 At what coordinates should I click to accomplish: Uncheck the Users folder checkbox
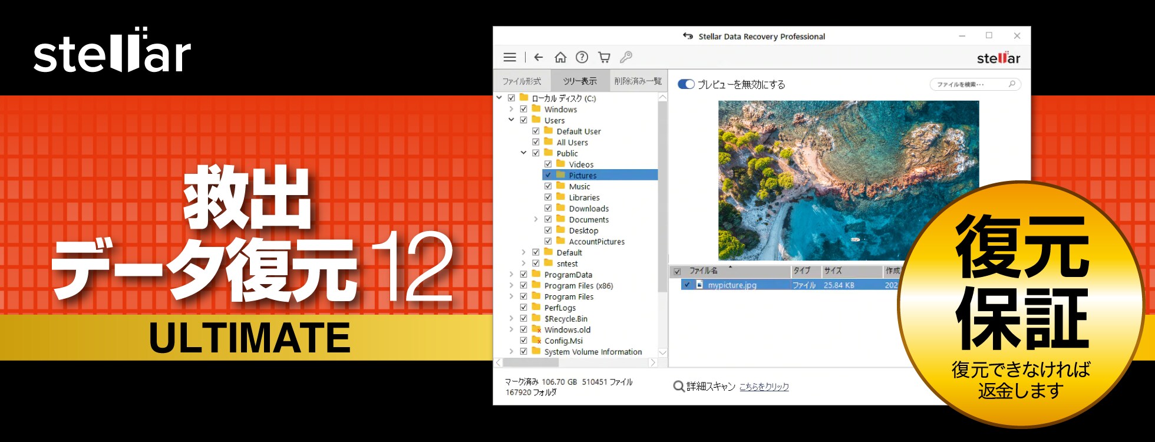[x=523, y=120]
